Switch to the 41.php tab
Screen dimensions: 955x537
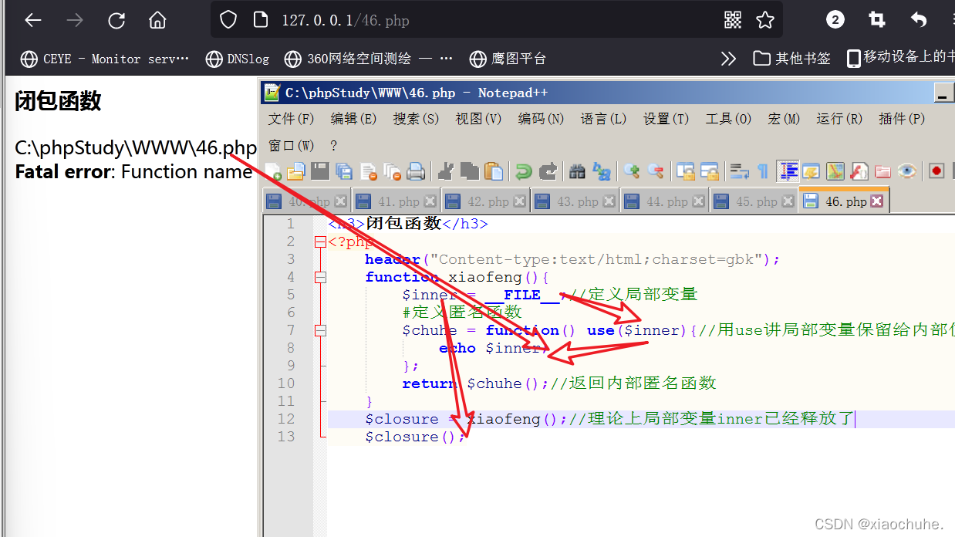click(x=396, y=201)
